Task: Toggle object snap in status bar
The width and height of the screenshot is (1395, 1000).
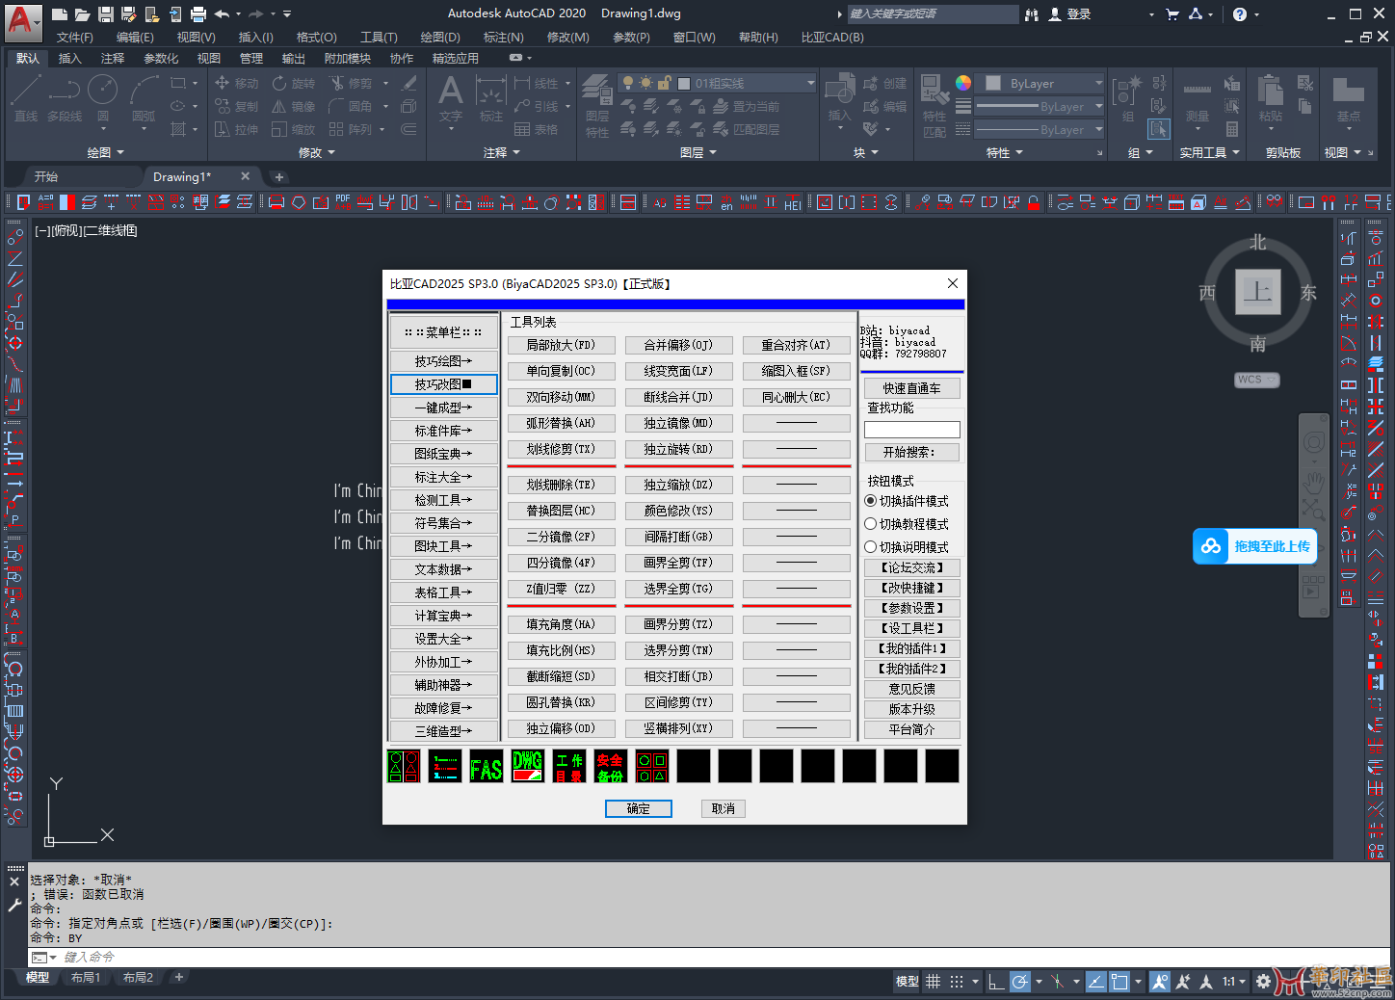Action: pos(1119,982)
